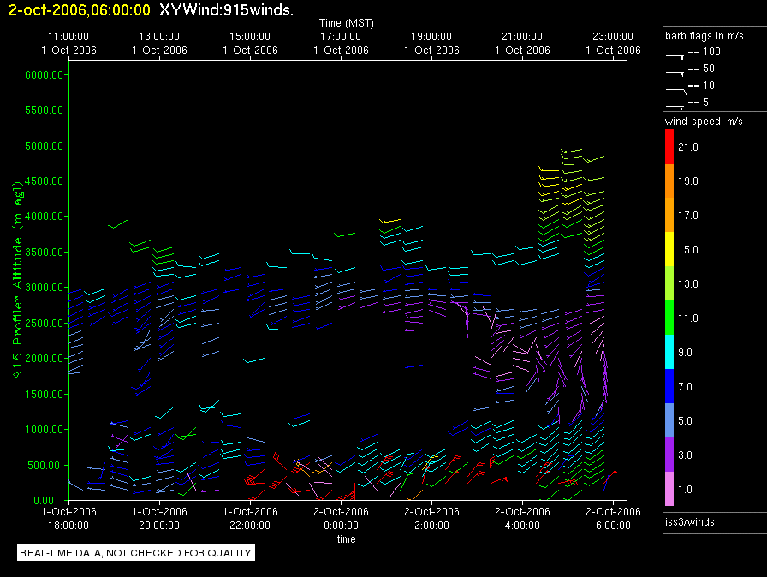Click the 17.0 color scale number
The image size is (767, 577).
(687, 215)
